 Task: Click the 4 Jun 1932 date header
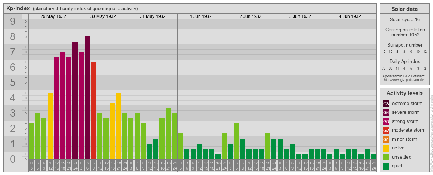click(x=350, y=16)
